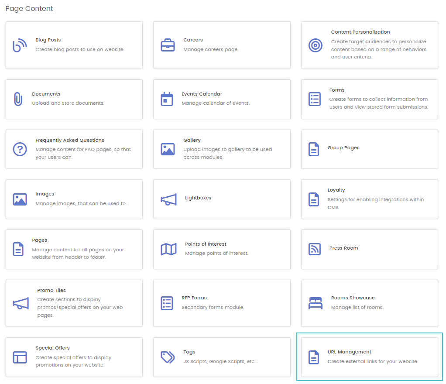
Task: Click 'Manage list of rooms.' description
Action: (x=357, y=307)
